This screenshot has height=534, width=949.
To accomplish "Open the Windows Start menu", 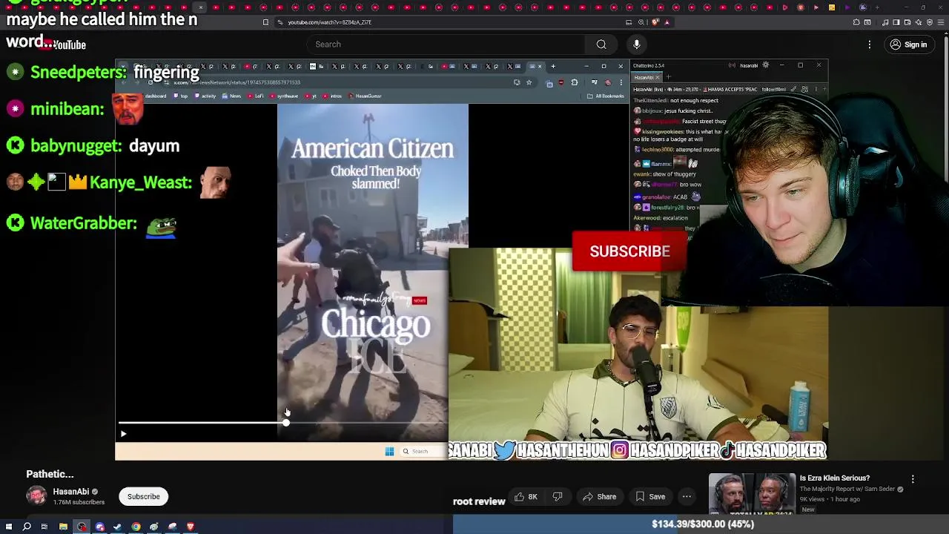I will (x=9, y=527).
